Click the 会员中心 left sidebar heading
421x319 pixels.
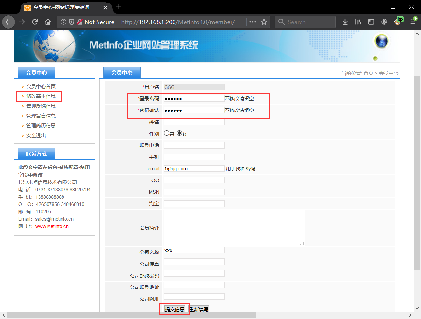tap(36, 72)
